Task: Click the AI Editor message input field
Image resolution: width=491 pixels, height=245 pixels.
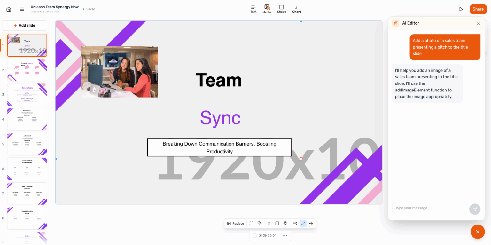Action: click(429, 208)
